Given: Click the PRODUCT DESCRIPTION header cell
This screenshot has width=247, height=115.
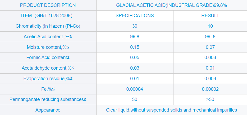Looking at the screenshot, I should (48, 5).
